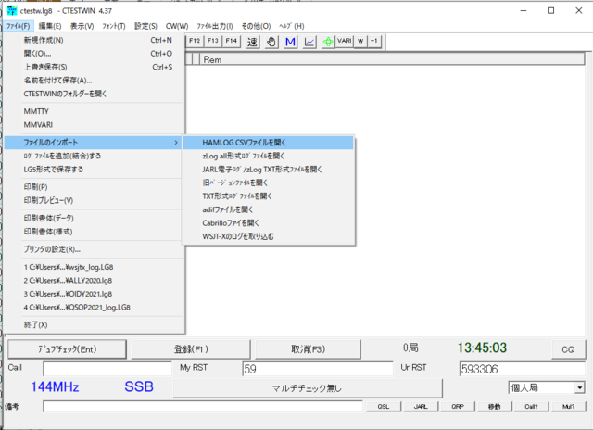Open recent file ALLY2020.lg8
The width and height of the screenshot is (593, 430).
point(94,280)
